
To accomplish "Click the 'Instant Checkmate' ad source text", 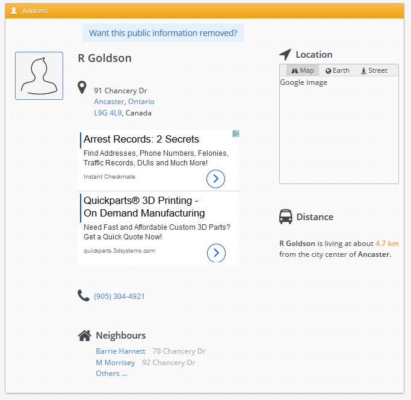I will click(110, 177).
